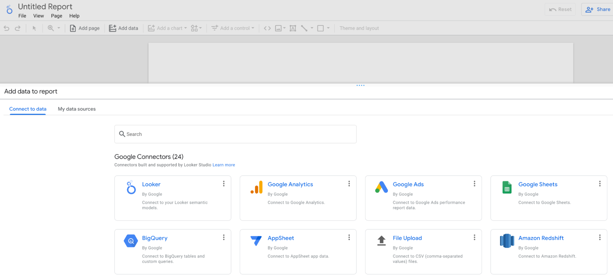
Task: Select the BigQuery connector title
Action: (x=155, y=238)
